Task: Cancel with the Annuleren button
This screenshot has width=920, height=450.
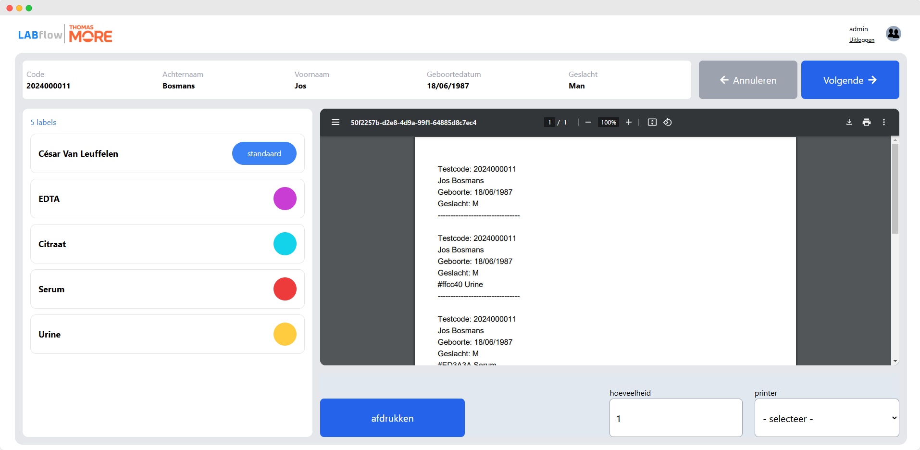Action: (x=747, y=80)
